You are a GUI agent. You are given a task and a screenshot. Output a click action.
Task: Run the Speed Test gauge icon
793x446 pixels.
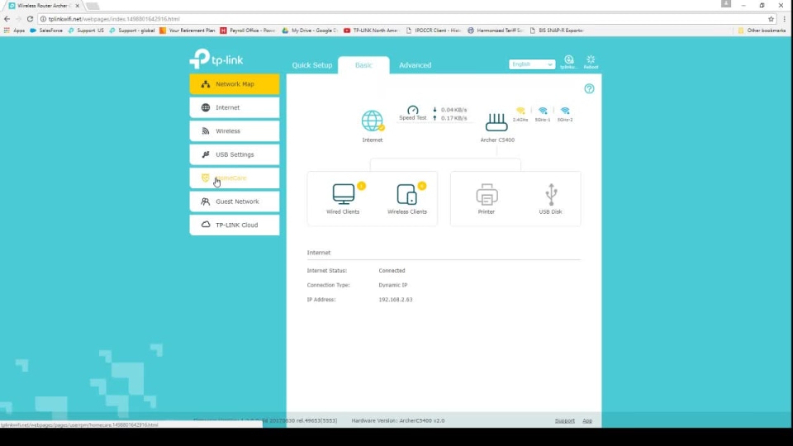(413, 110)
